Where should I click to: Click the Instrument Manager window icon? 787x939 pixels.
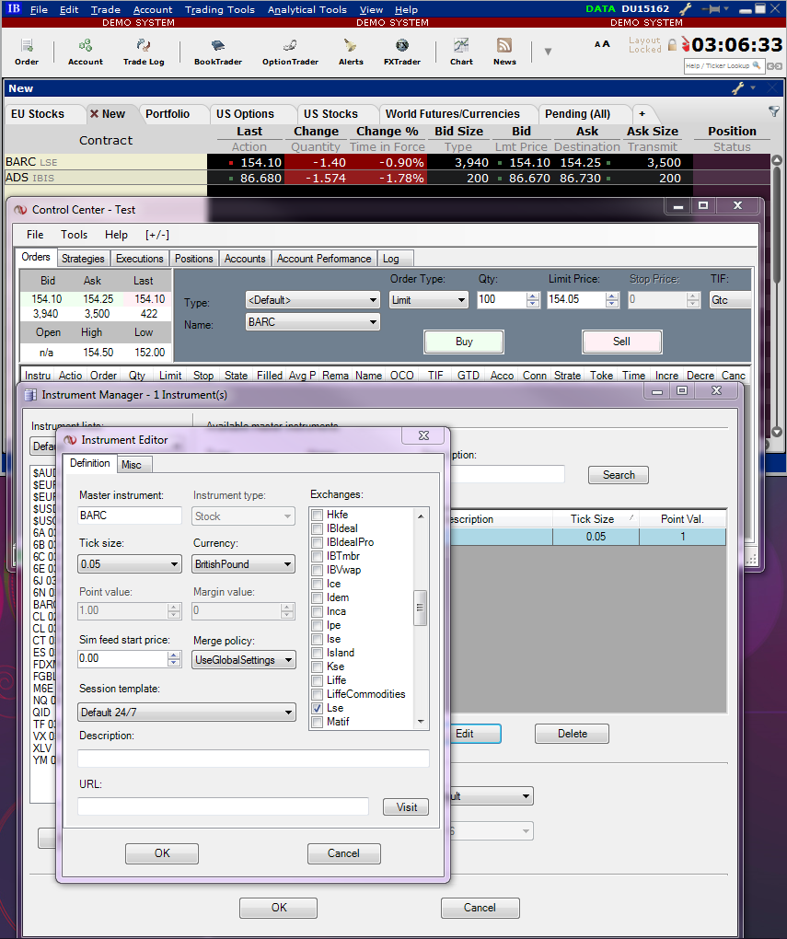tap(30, 395)
